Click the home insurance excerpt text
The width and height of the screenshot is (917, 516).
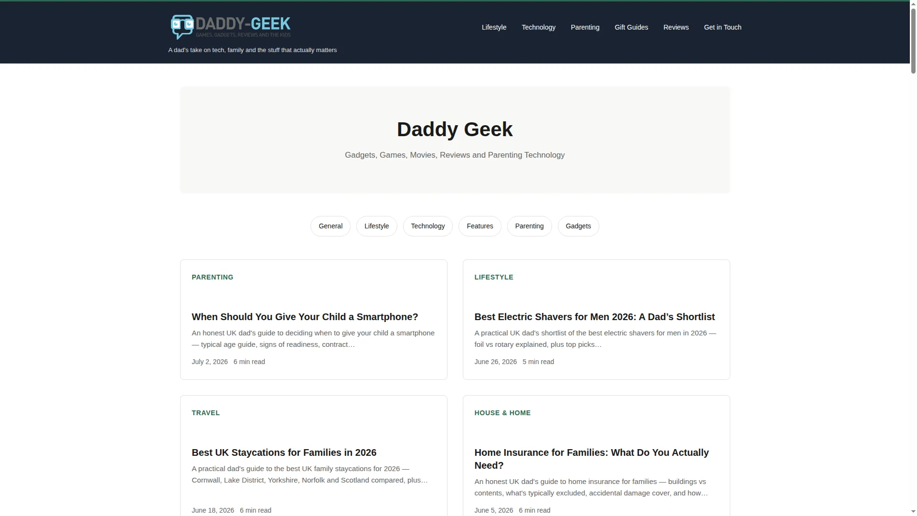pos(591,487)
